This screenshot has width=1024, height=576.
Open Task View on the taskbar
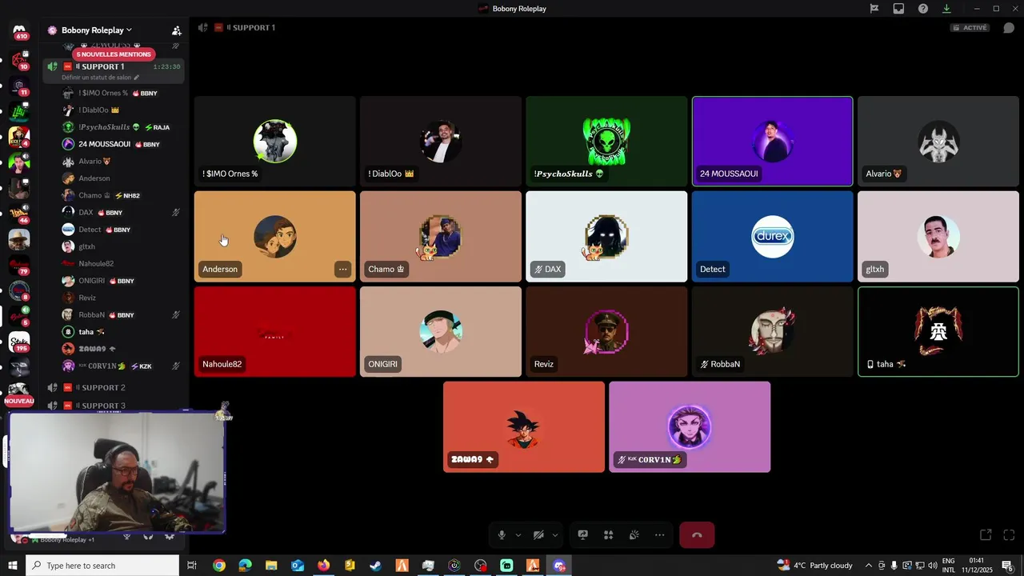[x=192, y=566]
